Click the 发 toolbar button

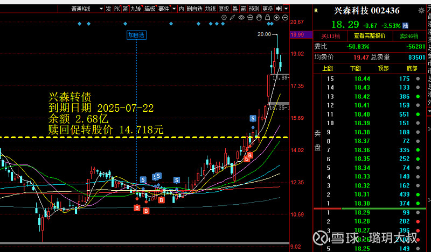109,9
